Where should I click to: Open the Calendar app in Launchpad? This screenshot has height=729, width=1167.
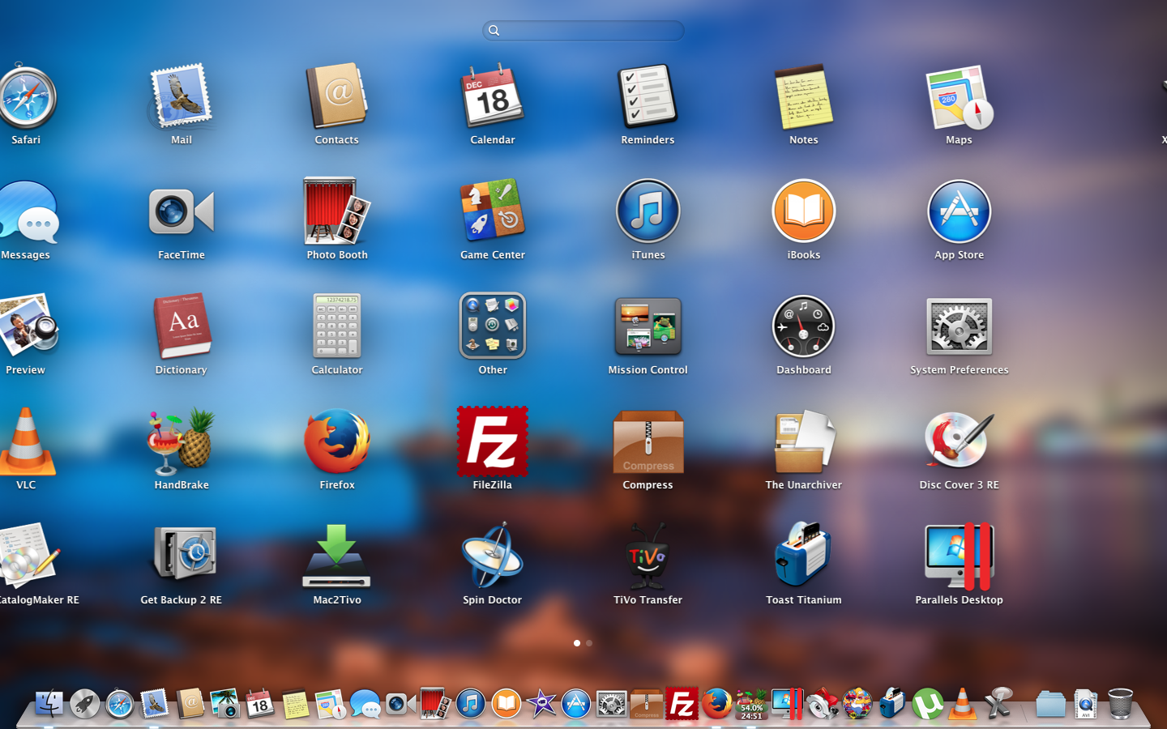492,97
